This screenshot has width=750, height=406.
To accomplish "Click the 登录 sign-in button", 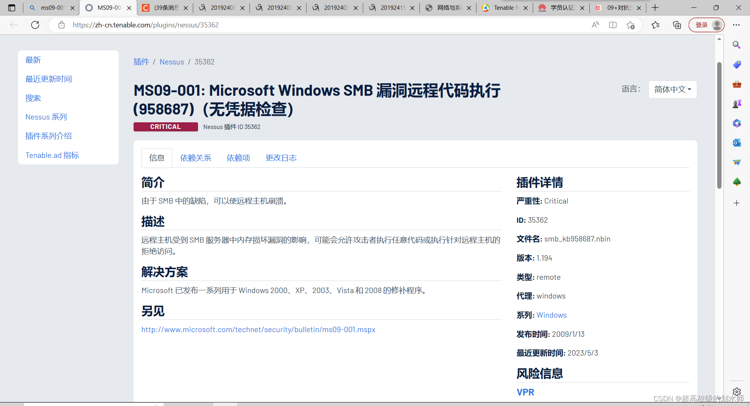I will click(x=706, y=25).
